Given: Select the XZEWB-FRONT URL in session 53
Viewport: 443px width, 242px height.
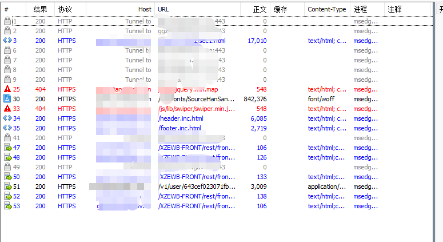Looking at the screenshot, I should 197,206.
